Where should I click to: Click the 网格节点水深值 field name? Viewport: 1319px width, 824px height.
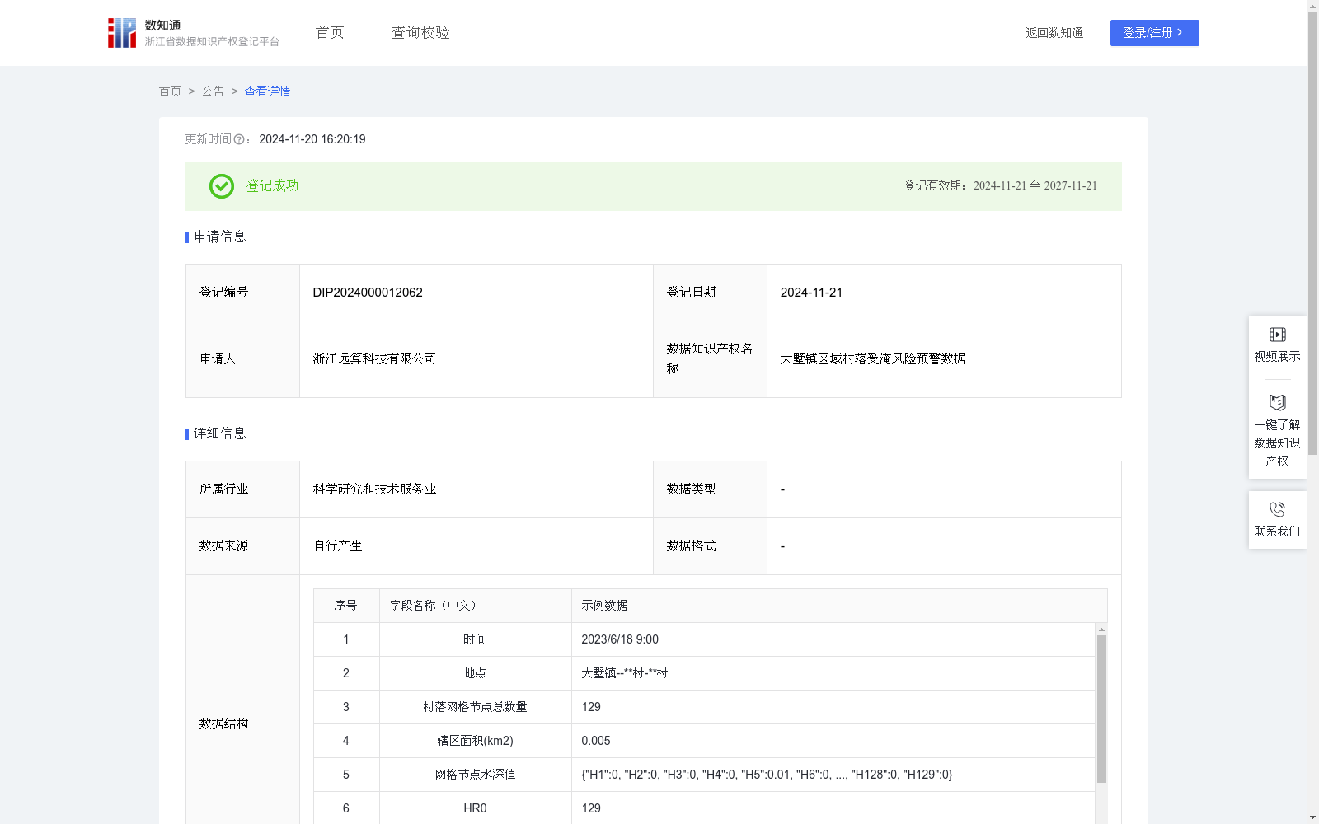tap(475, 775)
